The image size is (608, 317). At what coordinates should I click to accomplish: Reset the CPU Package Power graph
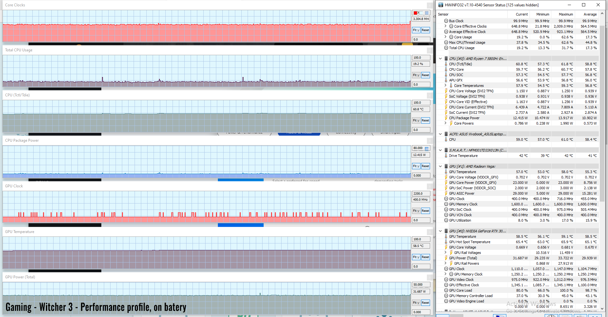click(x=425, y=166)
